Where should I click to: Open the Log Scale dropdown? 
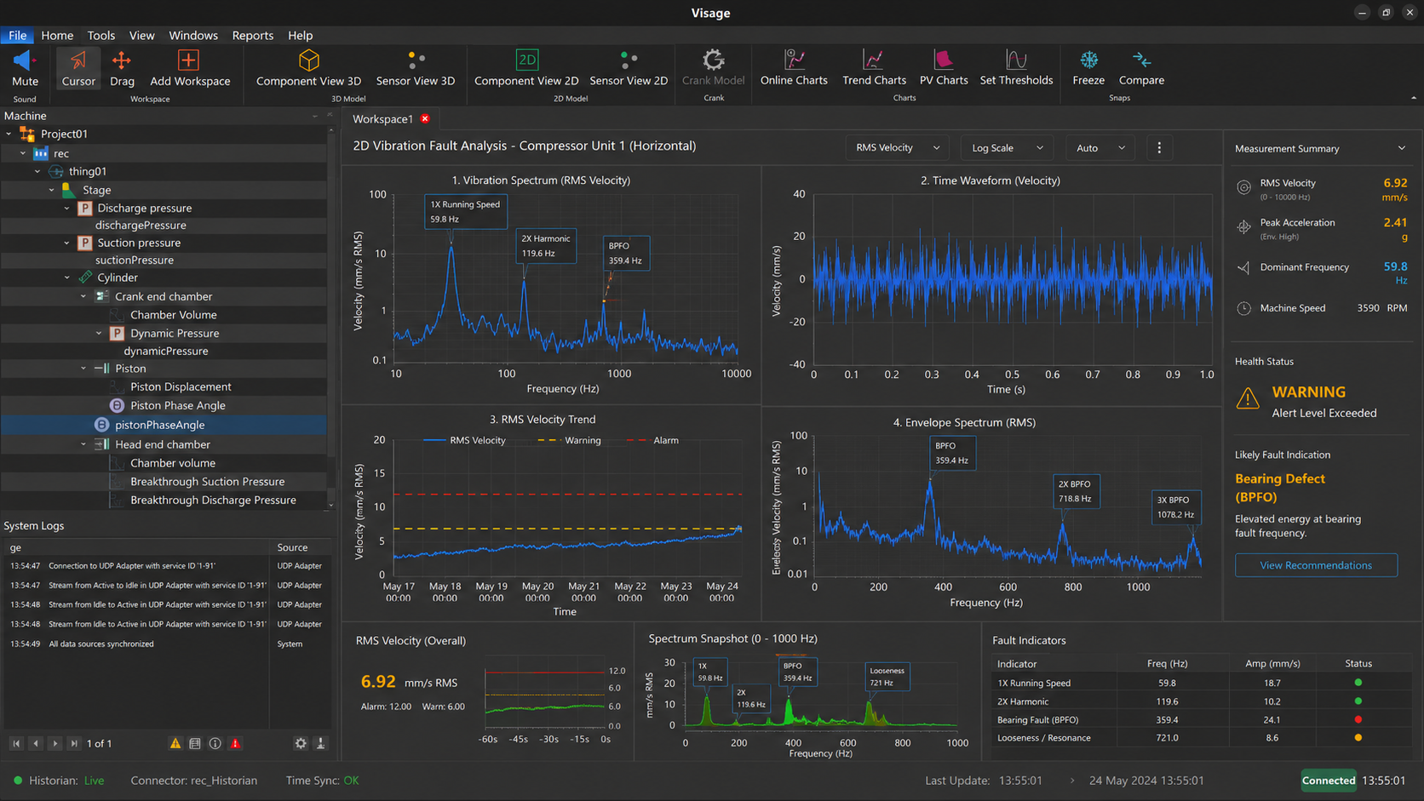coord(1007,148)
